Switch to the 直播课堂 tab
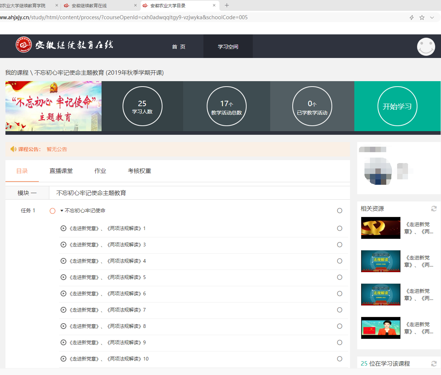 point(61,171)
